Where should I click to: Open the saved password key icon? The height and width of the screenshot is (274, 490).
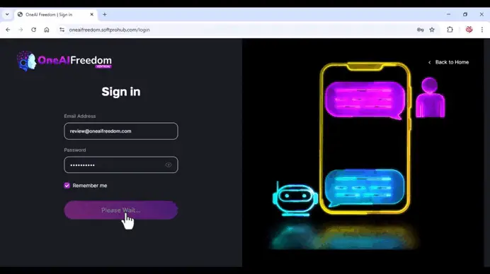[x=421, y=30]
